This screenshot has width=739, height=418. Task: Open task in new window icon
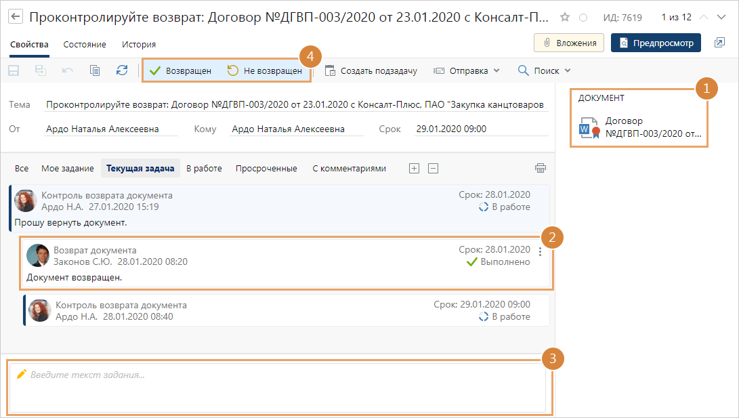click(719, 43)
